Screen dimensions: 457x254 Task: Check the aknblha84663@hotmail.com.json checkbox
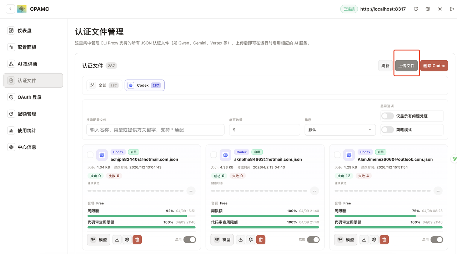click(214, 155)
